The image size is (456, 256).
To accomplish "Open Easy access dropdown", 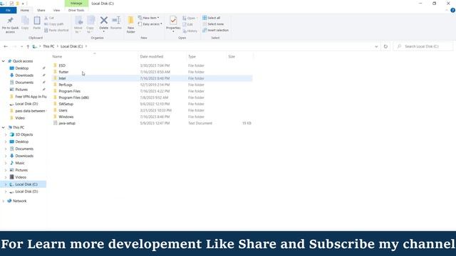I will (x=150, y=24).
